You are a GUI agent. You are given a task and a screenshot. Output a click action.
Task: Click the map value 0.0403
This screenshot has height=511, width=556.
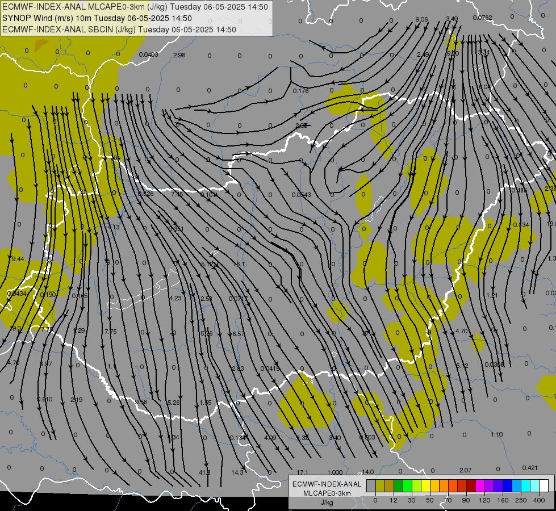click(x=149, y=55)
